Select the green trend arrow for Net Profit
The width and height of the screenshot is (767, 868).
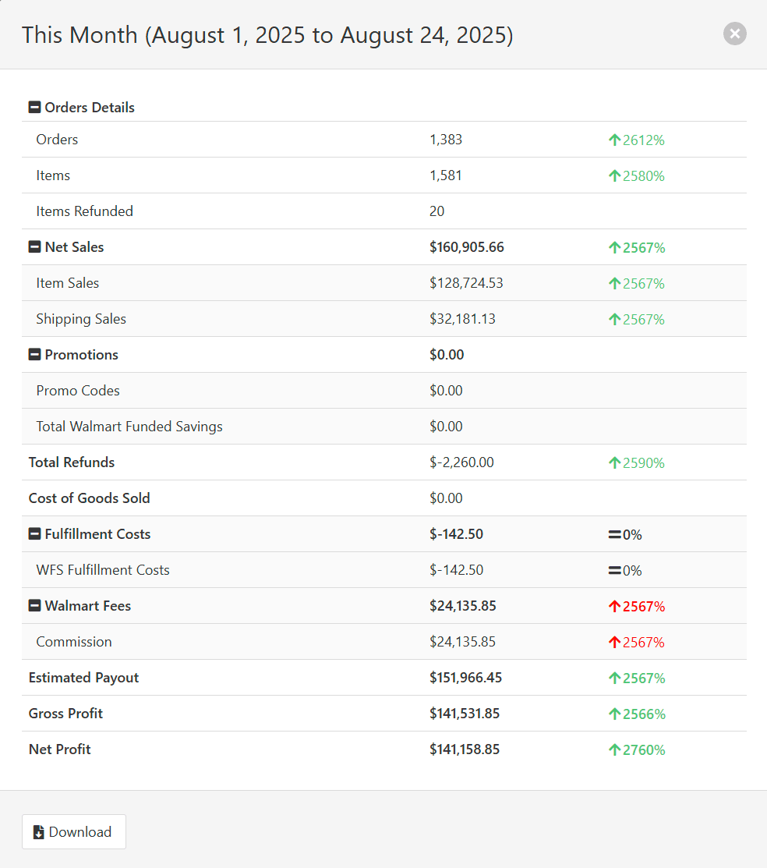coord(616,749)
